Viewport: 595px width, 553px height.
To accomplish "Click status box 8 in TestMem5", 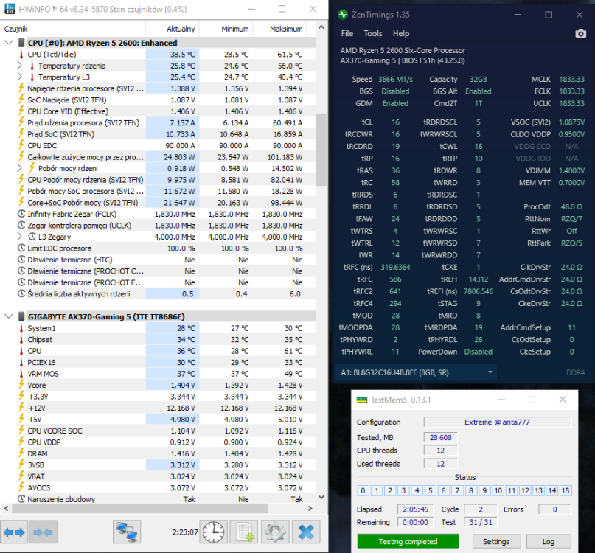I will 470,491.
